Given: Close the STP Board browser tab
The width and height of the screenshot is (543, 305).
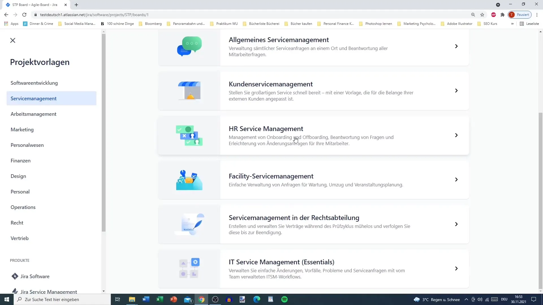Looking at the screenshot, I should click(66, 5).
